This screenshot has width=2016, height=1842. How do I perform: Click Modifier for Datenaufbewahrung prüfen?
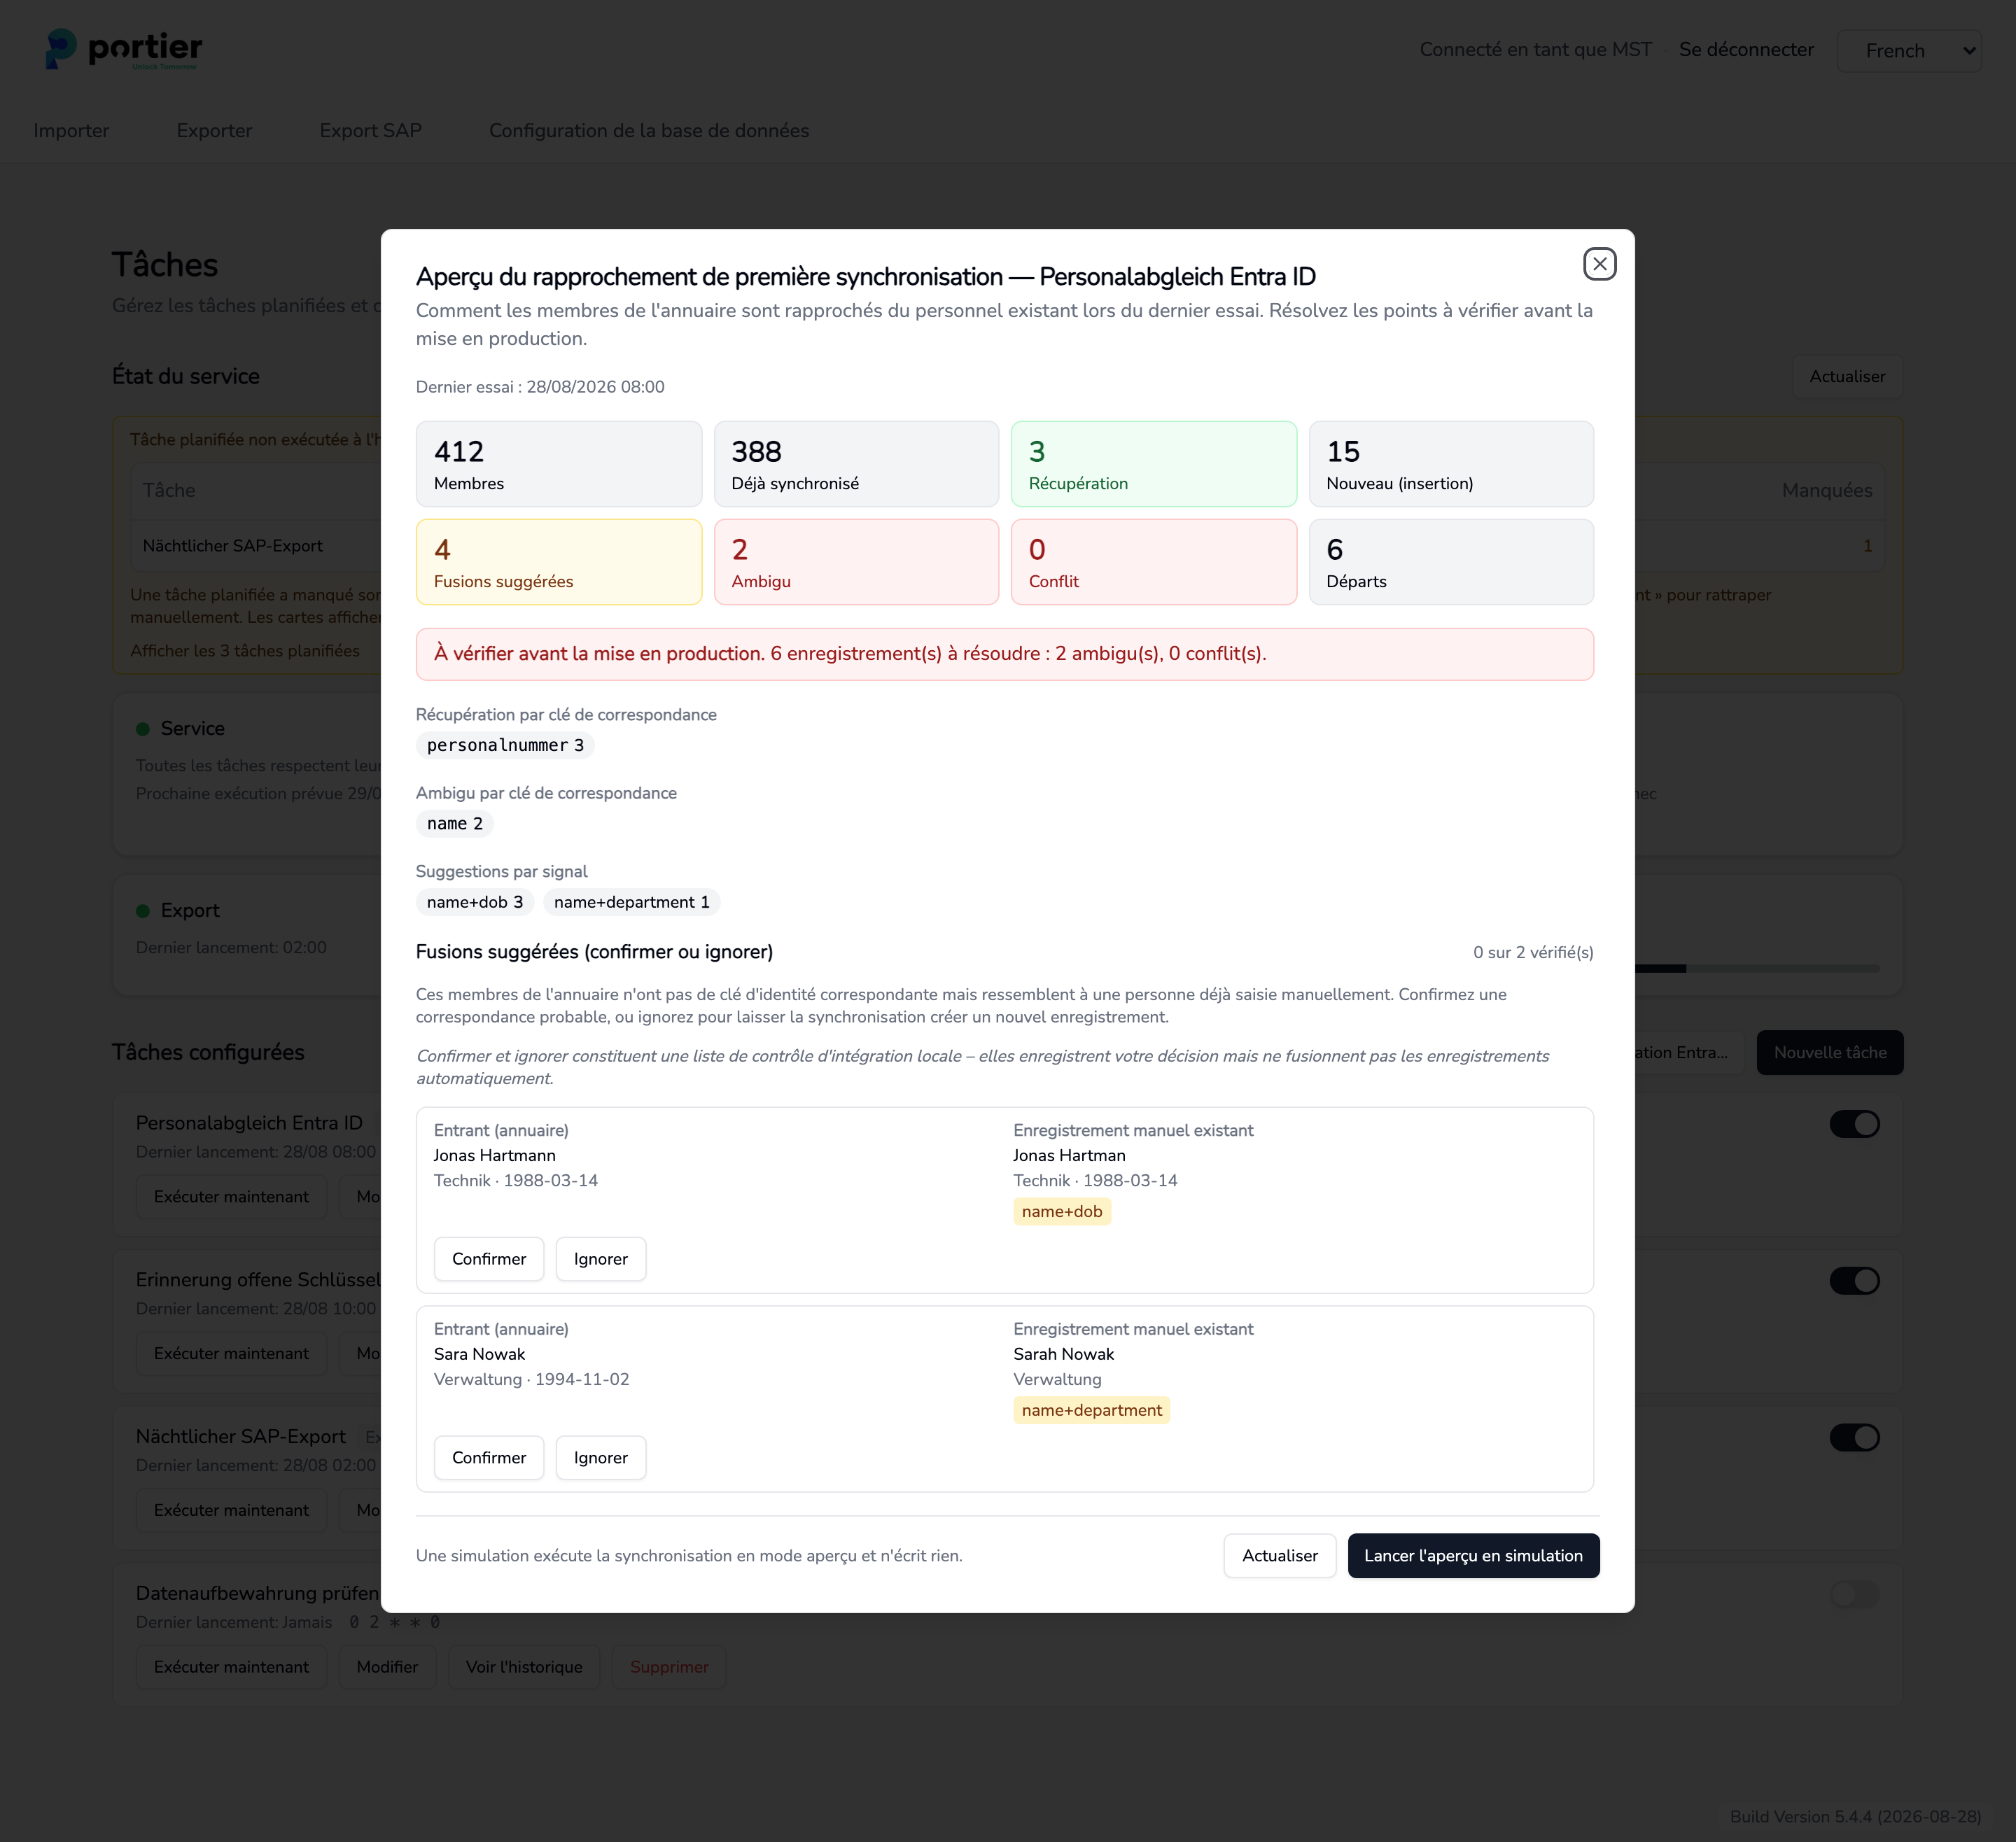pos(387,1667)
